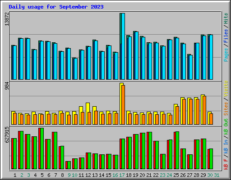The height and width of the screenshot is (180, 231).
Task: Click the green kB bar for day 25
Action: [177, 150]
